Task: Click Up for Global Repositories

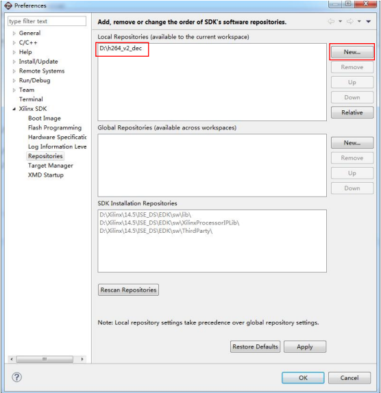Action: pyautogui.click(x=352, y=173)
